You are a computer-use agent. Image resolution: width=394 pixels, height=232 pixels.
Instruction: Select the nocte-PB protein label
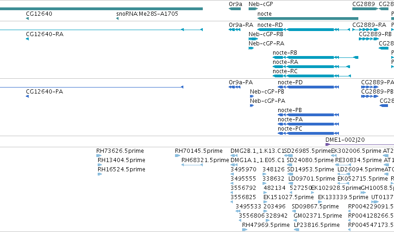click(290, 110)
